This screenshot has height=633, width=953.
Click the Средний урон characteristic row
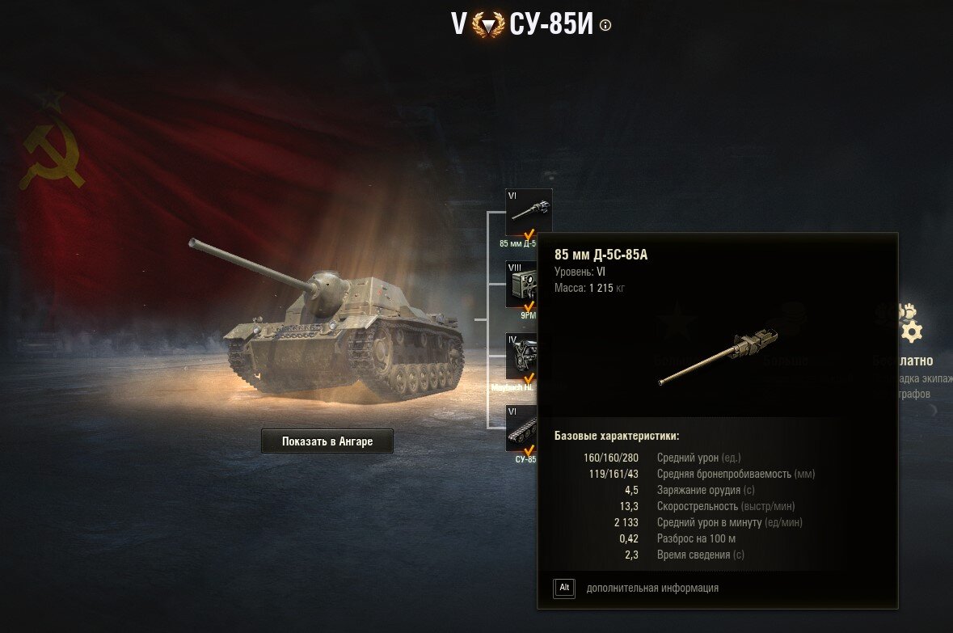click(x=662, y=458)
